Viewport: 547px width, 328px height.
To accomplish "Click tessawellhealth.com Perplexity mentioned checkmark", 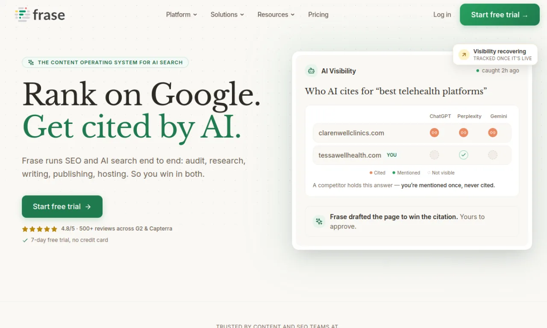I will point(463,155).
